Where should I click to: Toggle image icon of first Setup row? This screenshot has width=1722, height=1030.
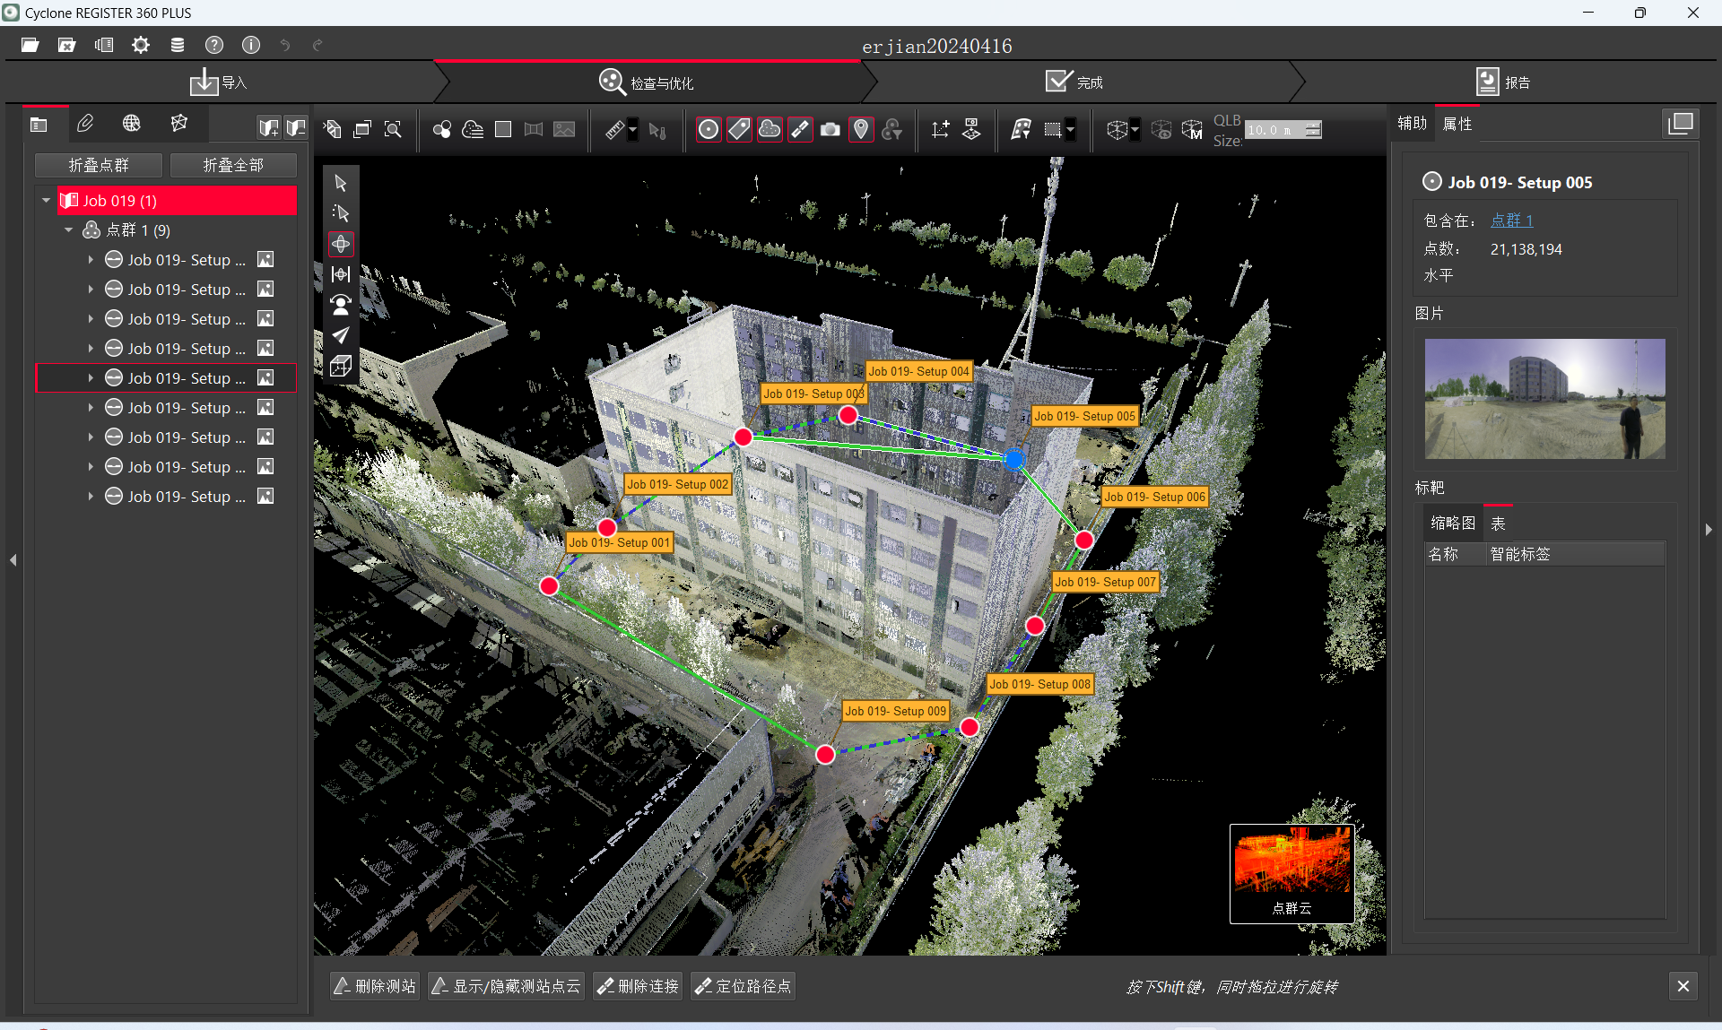(265, 260)
